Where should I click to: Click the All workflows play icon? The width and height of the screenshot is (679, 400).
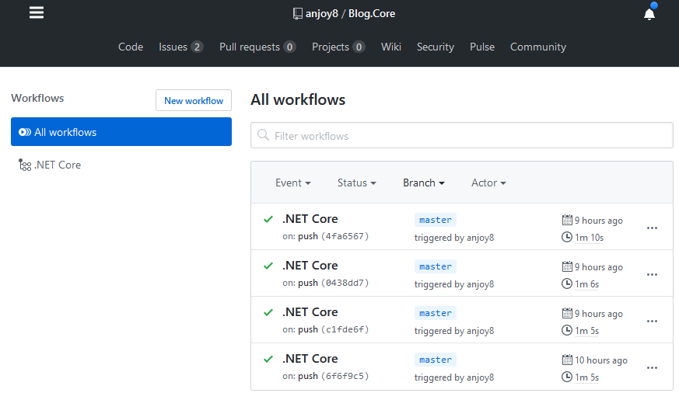(25, 132)
